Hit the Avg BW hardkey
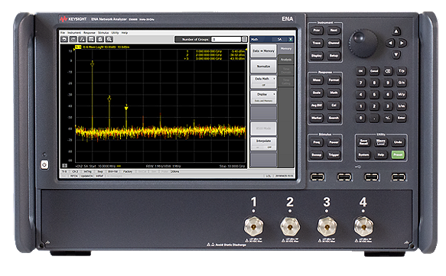This screenshot has width=446, height=276. coord(317,106)
